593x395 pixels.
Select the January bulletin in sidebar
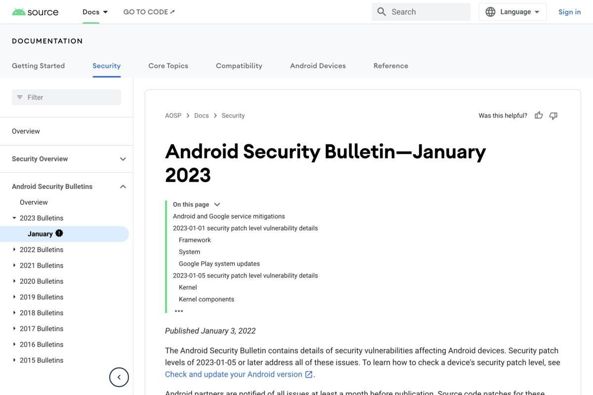pos(64,234)
